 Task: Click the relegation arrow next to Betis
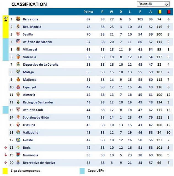pos(6,148)
